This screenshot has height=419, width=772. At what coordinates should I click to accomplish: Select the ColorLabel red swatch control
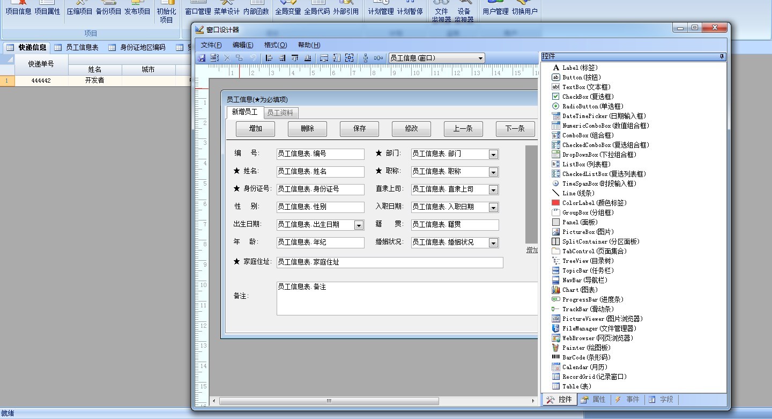pyautogui.click(x=556, y=203)
